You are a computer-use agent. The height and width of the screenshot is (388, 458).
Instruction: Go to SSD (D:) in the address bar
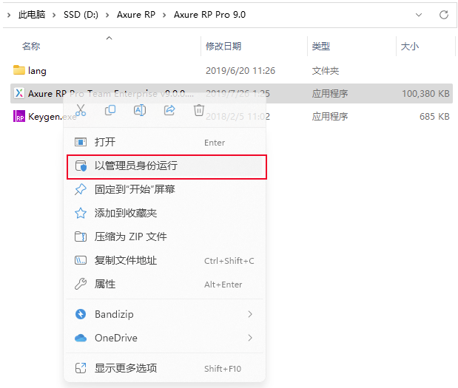81,15
